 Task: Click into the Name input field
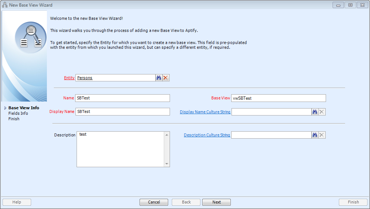(x=122, y=98)
